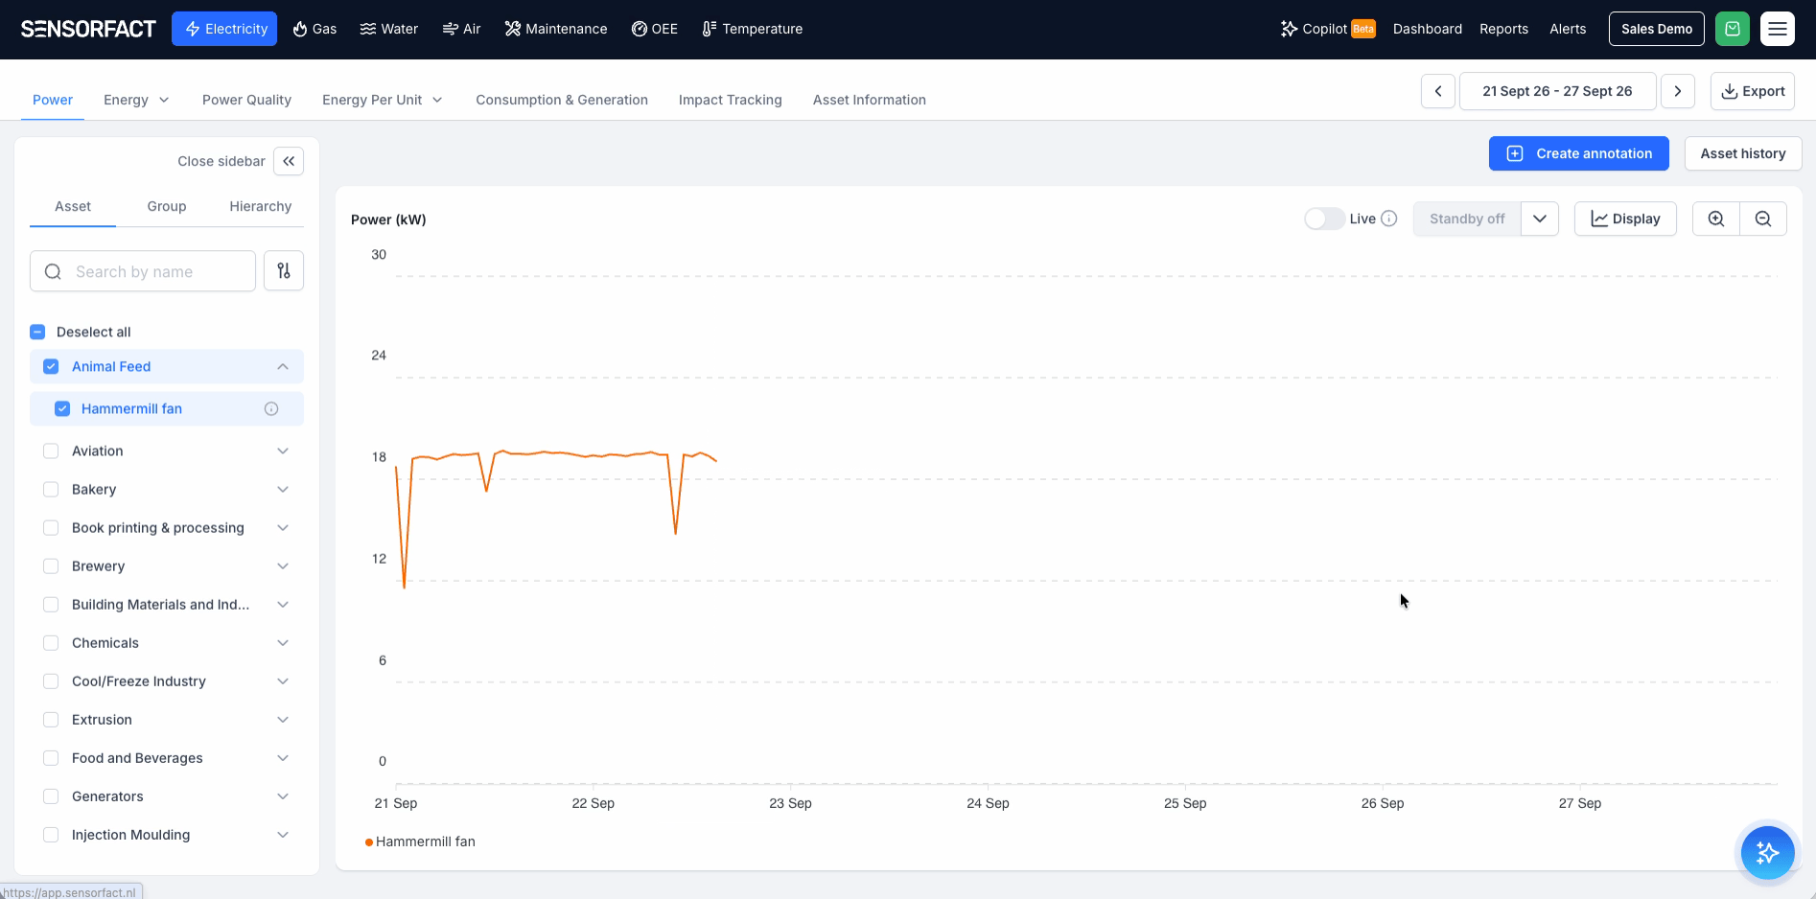Collapse the Animal Feed group
The width and height of the screenshot is (1816, 899).
283,366
